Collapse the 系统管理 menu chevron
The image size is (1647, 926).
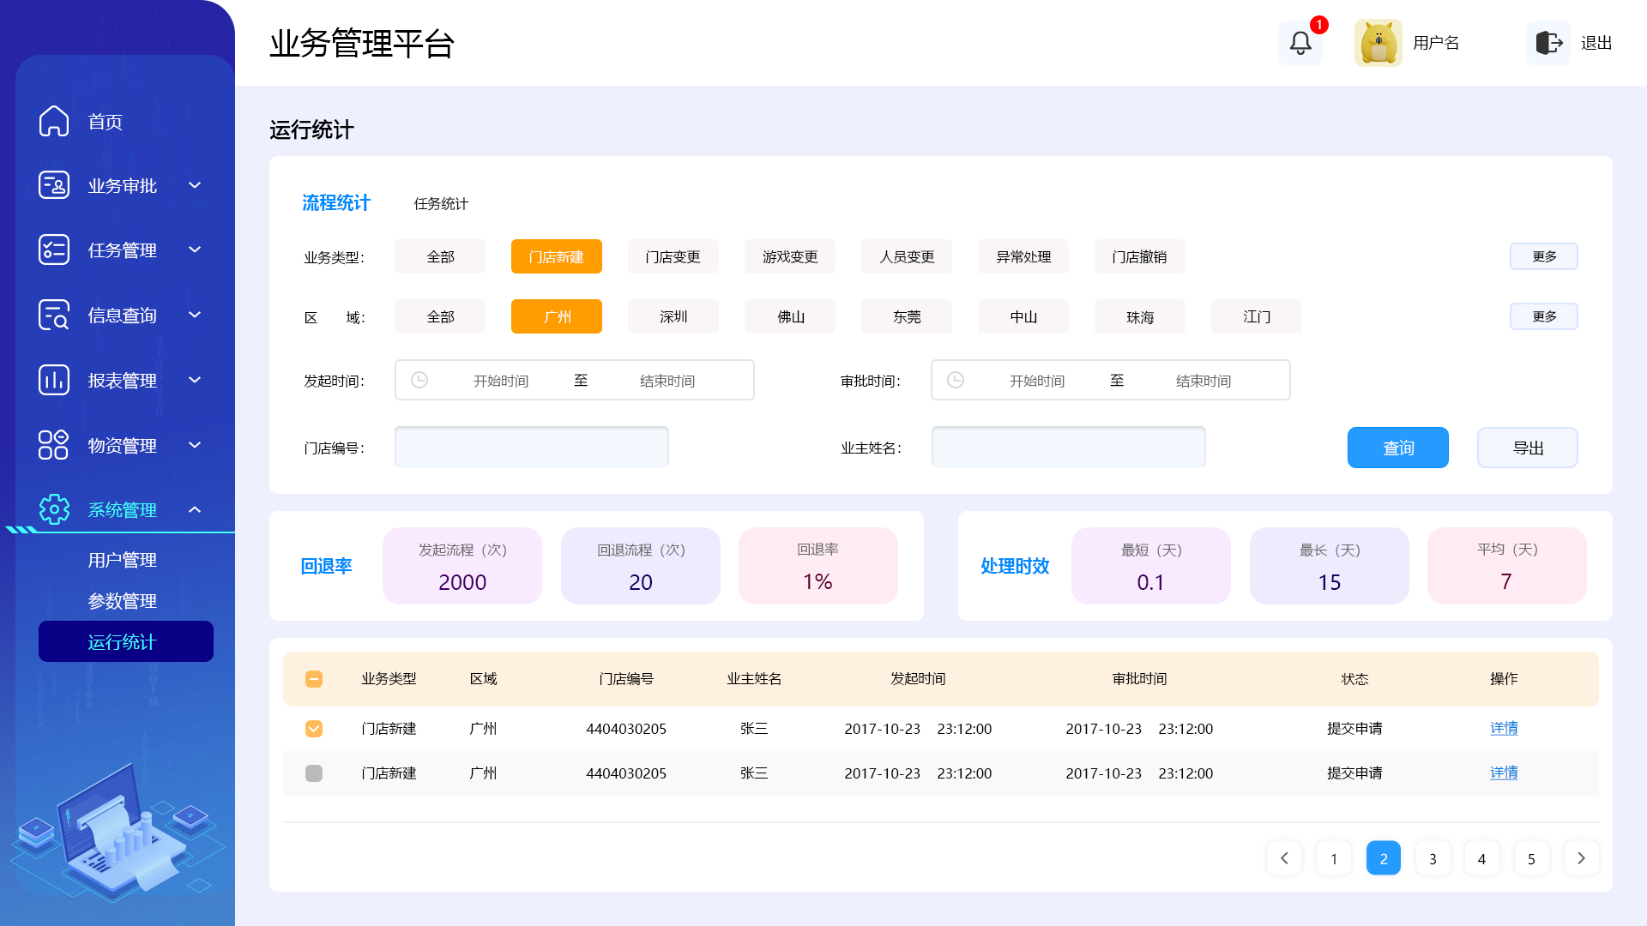(x=195, y=510)
